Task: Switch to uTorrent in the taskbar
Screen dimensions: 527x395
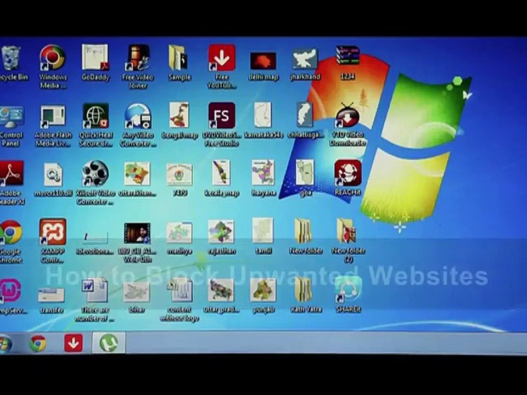Action: click(109, 343)
